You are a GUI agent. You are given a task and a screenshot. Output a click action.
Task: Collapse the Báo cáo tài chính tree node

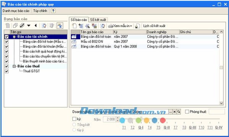14,37
